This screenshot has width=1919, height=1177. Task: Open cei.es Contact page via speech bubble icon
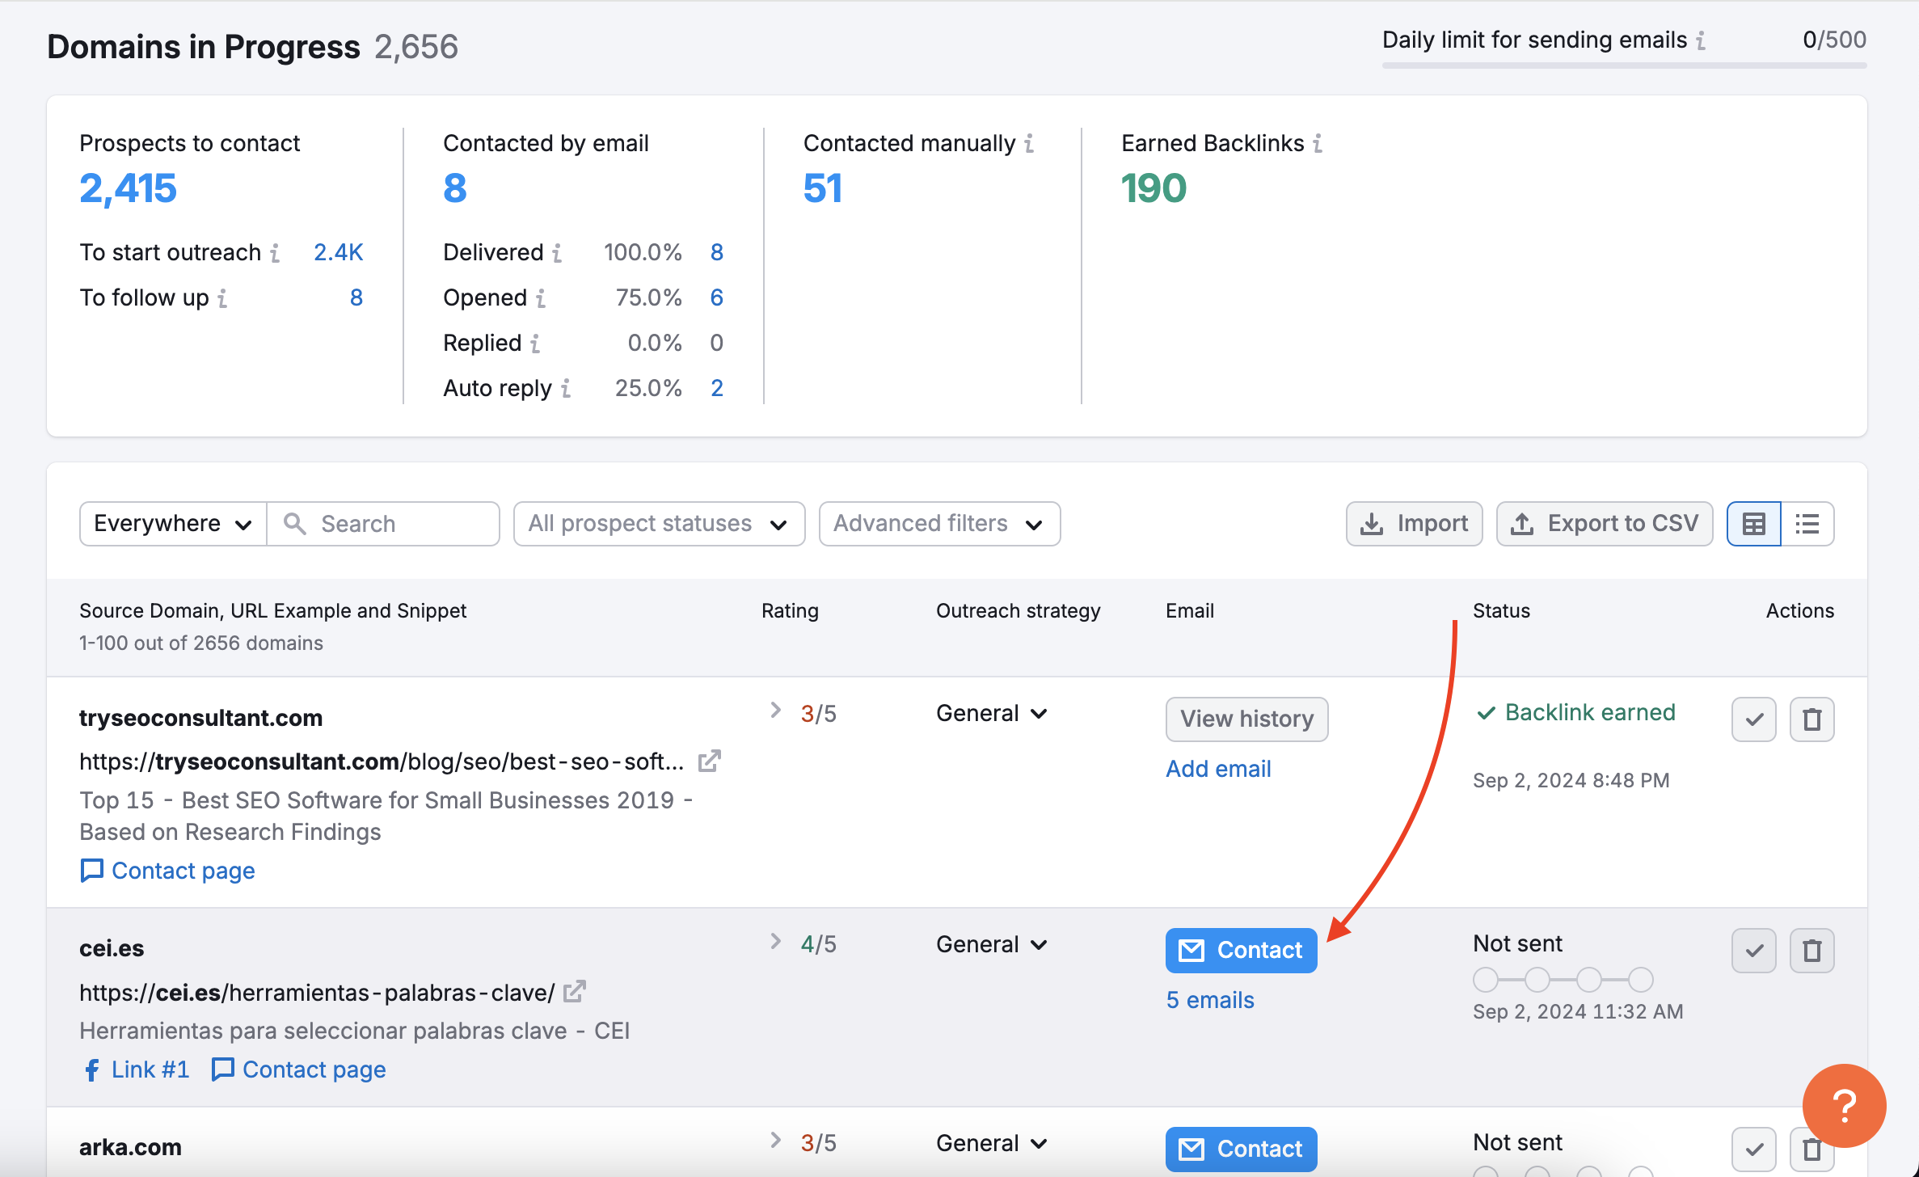222,1069
